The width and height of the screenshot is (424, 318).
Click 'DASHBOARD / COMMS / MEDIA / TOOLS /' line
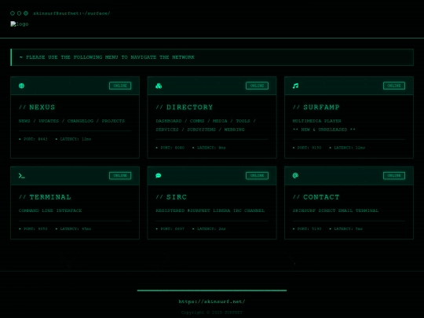pos(206,121)
